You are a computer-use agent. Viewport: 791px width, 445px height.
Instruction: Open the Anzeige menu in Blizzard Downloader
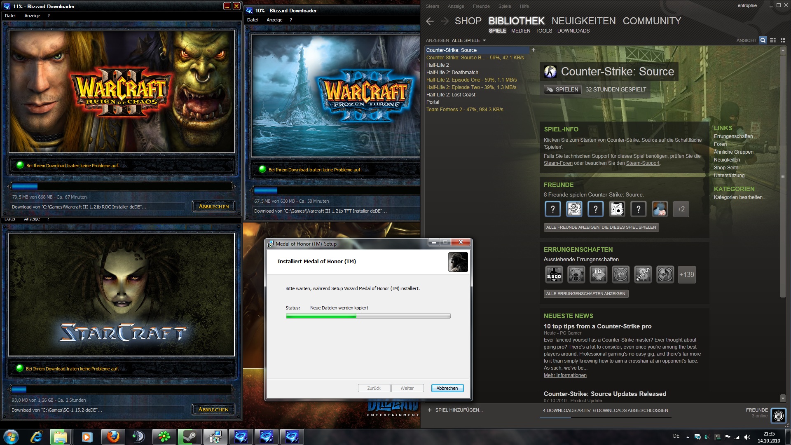click(x=32, y=16)
